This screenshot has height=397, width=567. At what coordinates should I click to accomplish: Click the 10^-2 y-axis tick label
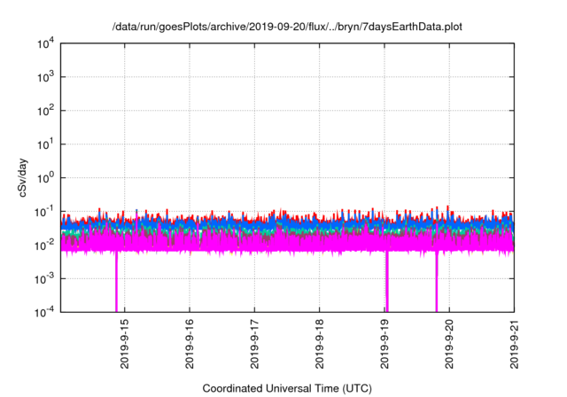44,245
